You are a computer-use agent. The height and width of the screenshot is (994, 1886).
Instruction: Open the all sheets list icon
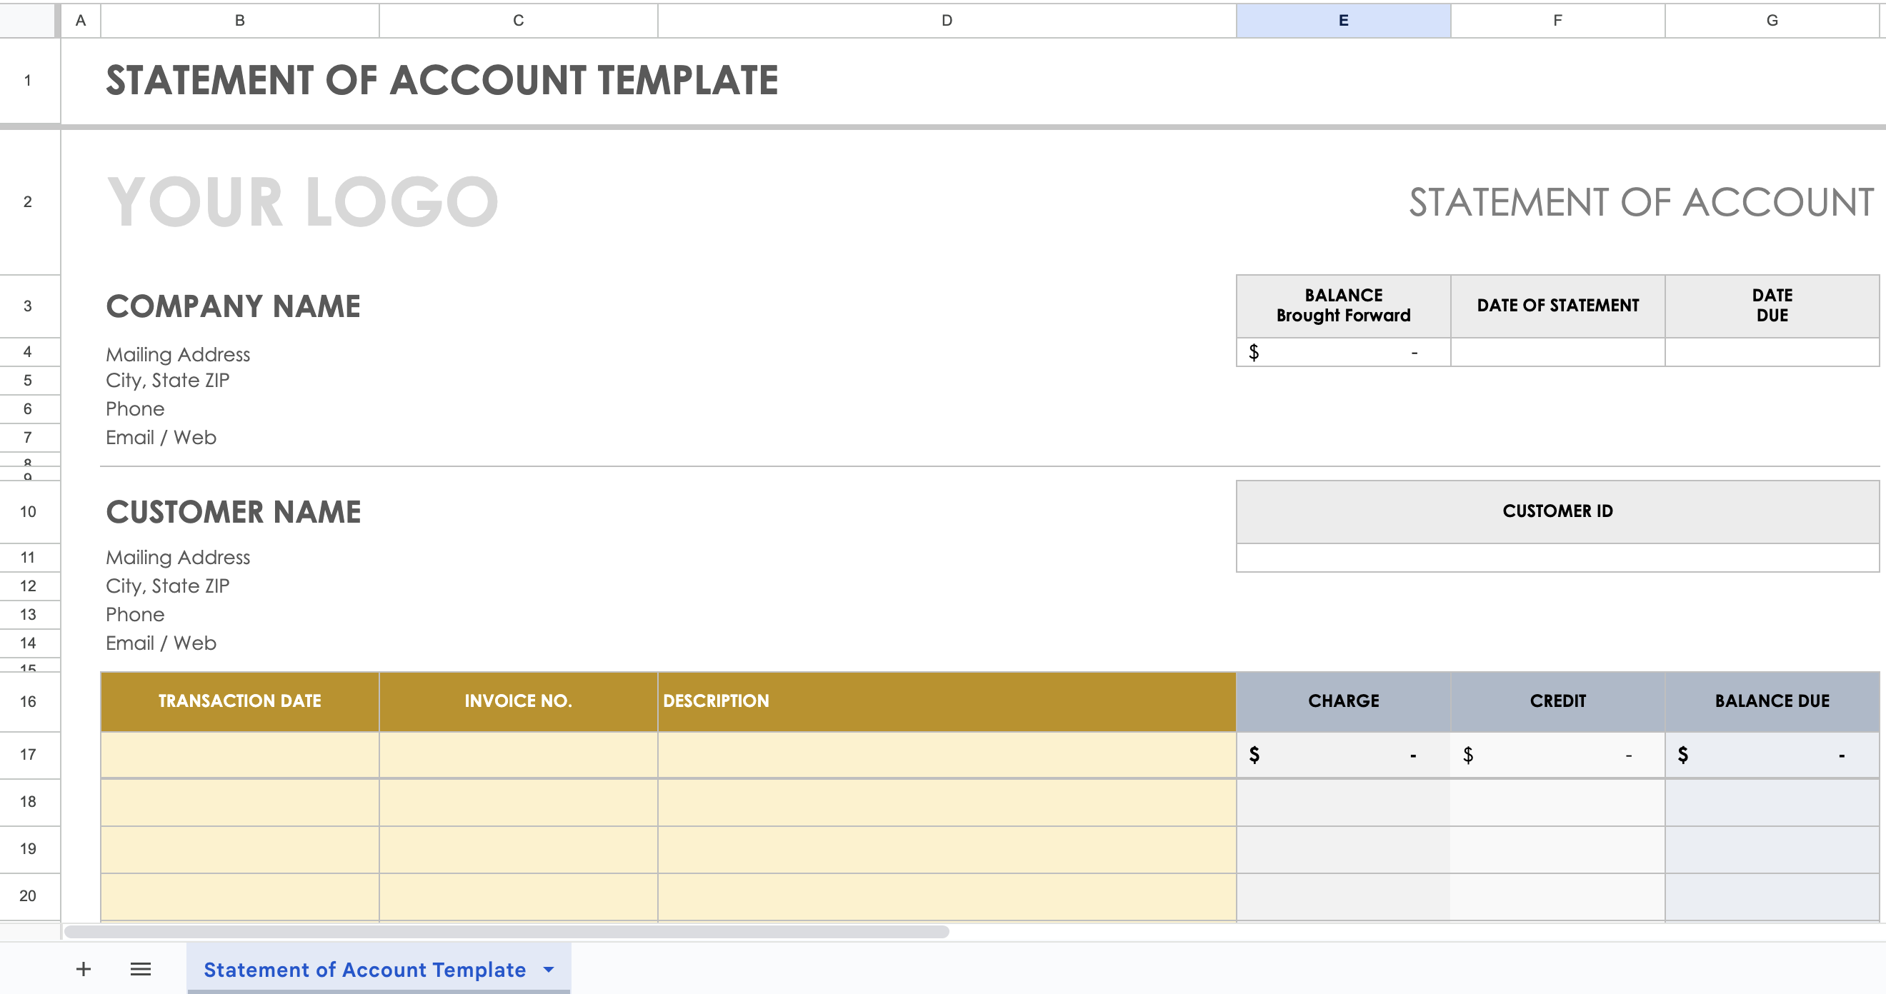(141, 969)
